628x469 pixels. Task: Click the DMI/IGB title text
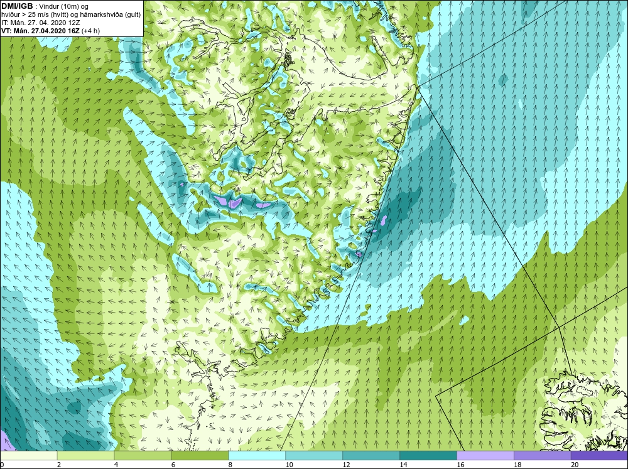coord(17,6)
